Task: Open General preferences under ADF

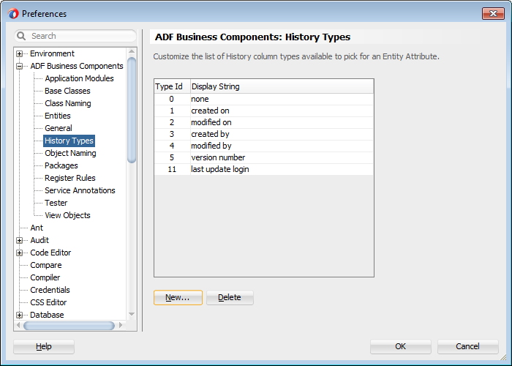Action: [59, 128]
